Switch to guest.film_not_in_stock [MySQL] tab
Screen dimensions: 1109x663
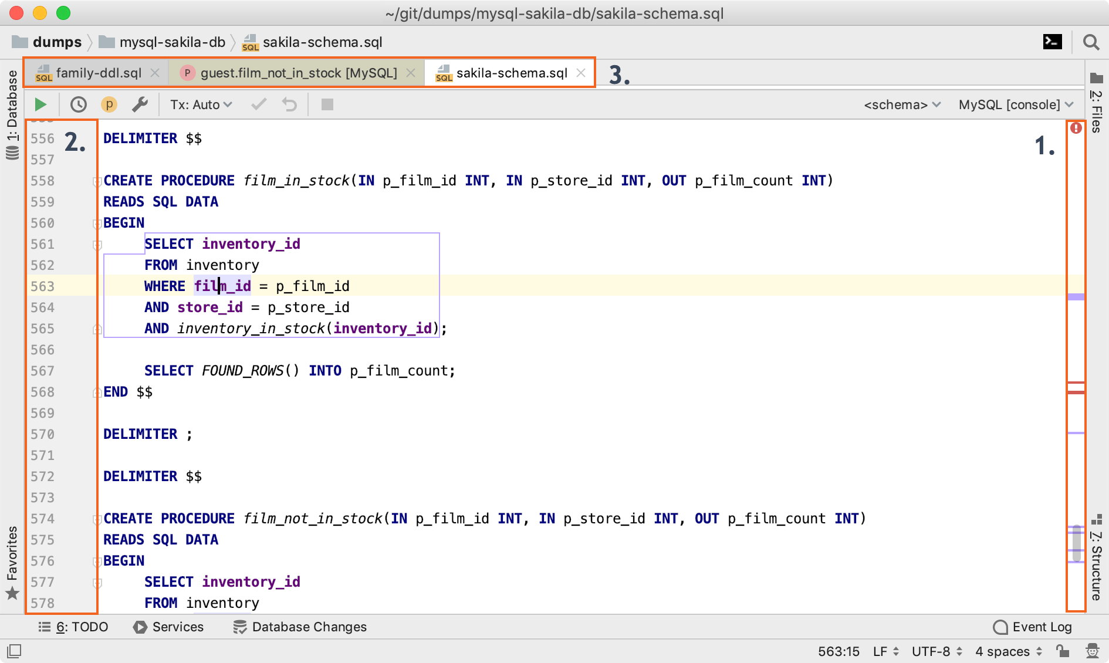tap(298, 73)
